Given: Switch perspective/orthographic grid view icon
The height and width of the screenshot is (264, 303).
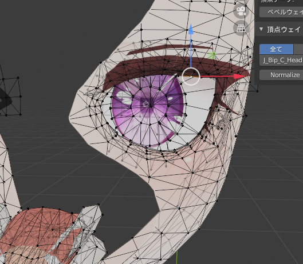Looking at the screenshot, I should (x=241, y=28).
